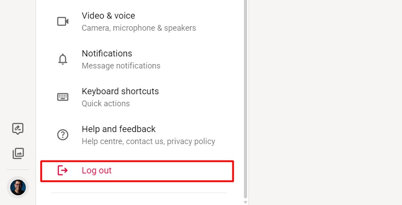Click the scrollbar down arrow

(x=245, y=202)
